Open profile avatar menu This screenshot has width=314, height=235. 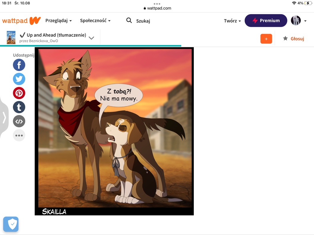point(298,21)
